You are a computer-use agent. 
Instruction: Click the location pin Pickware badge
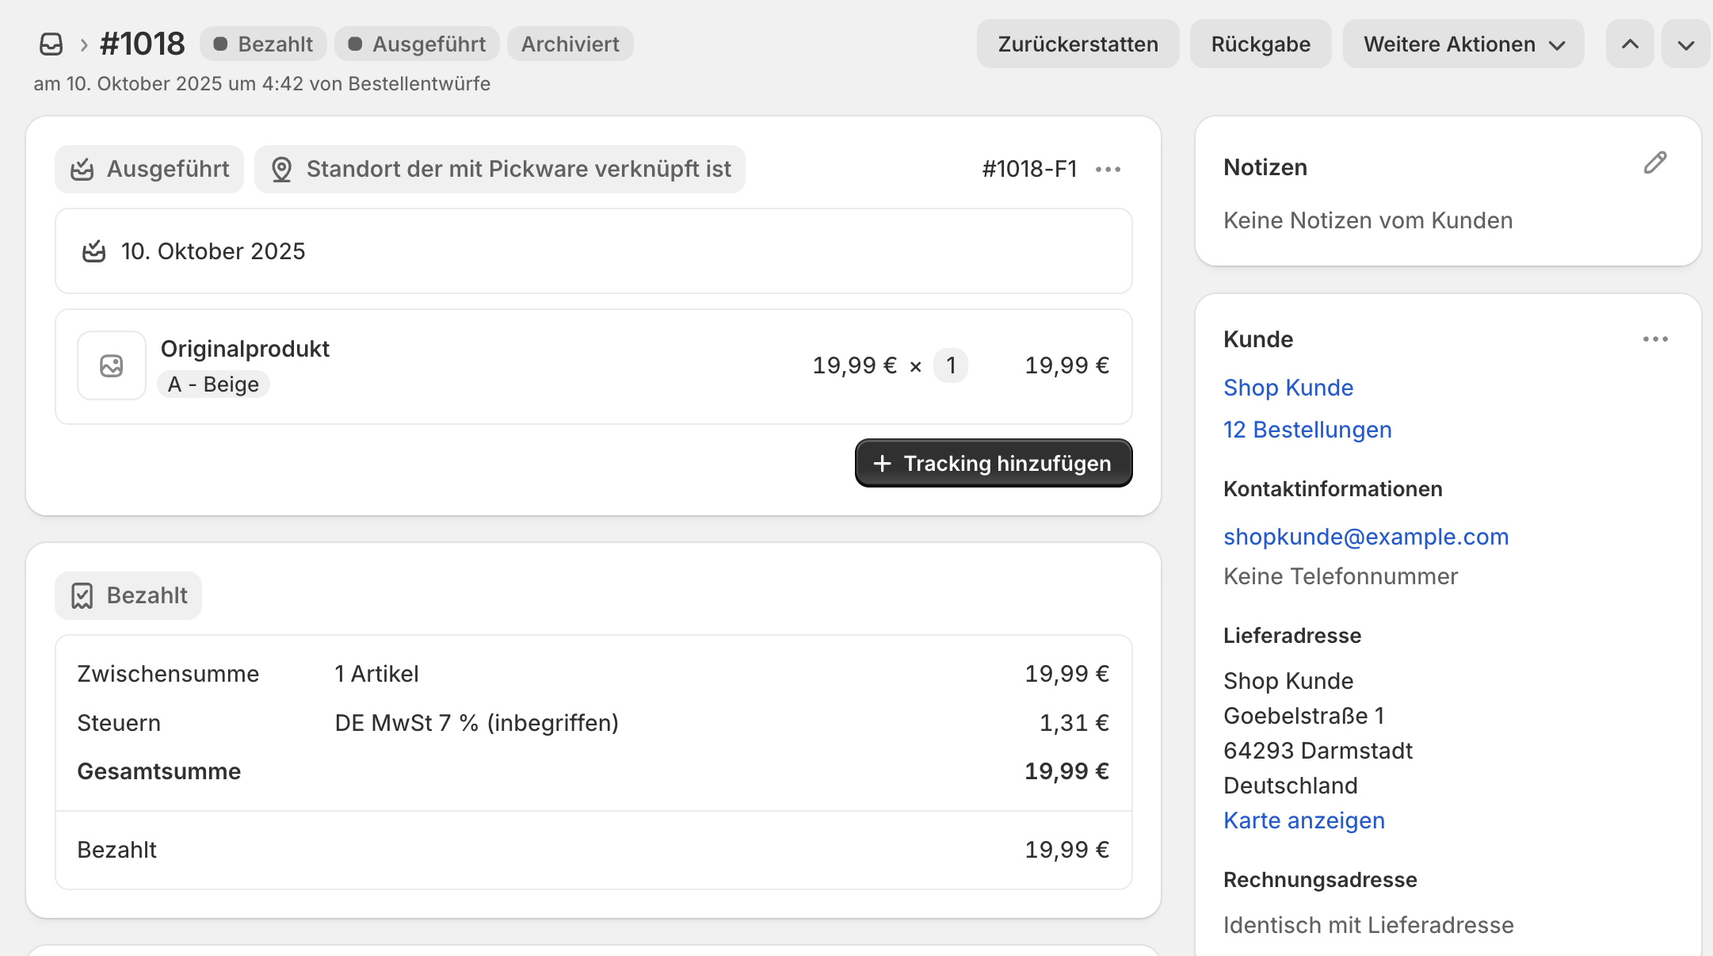click(x=499, y=169)
